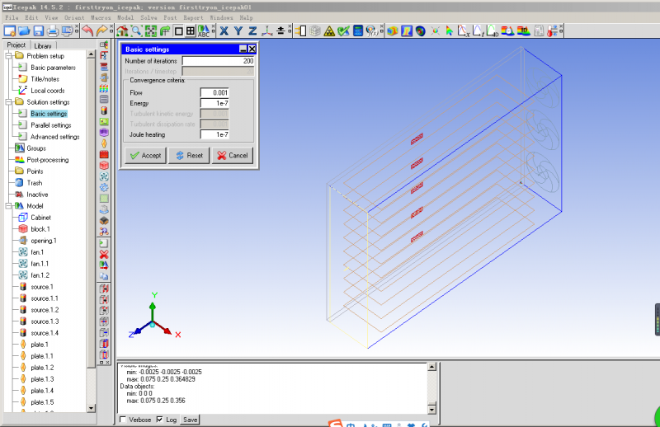Screen dimensions: 660x427
Task: Open the Macros menu
Action: [101, 17]
